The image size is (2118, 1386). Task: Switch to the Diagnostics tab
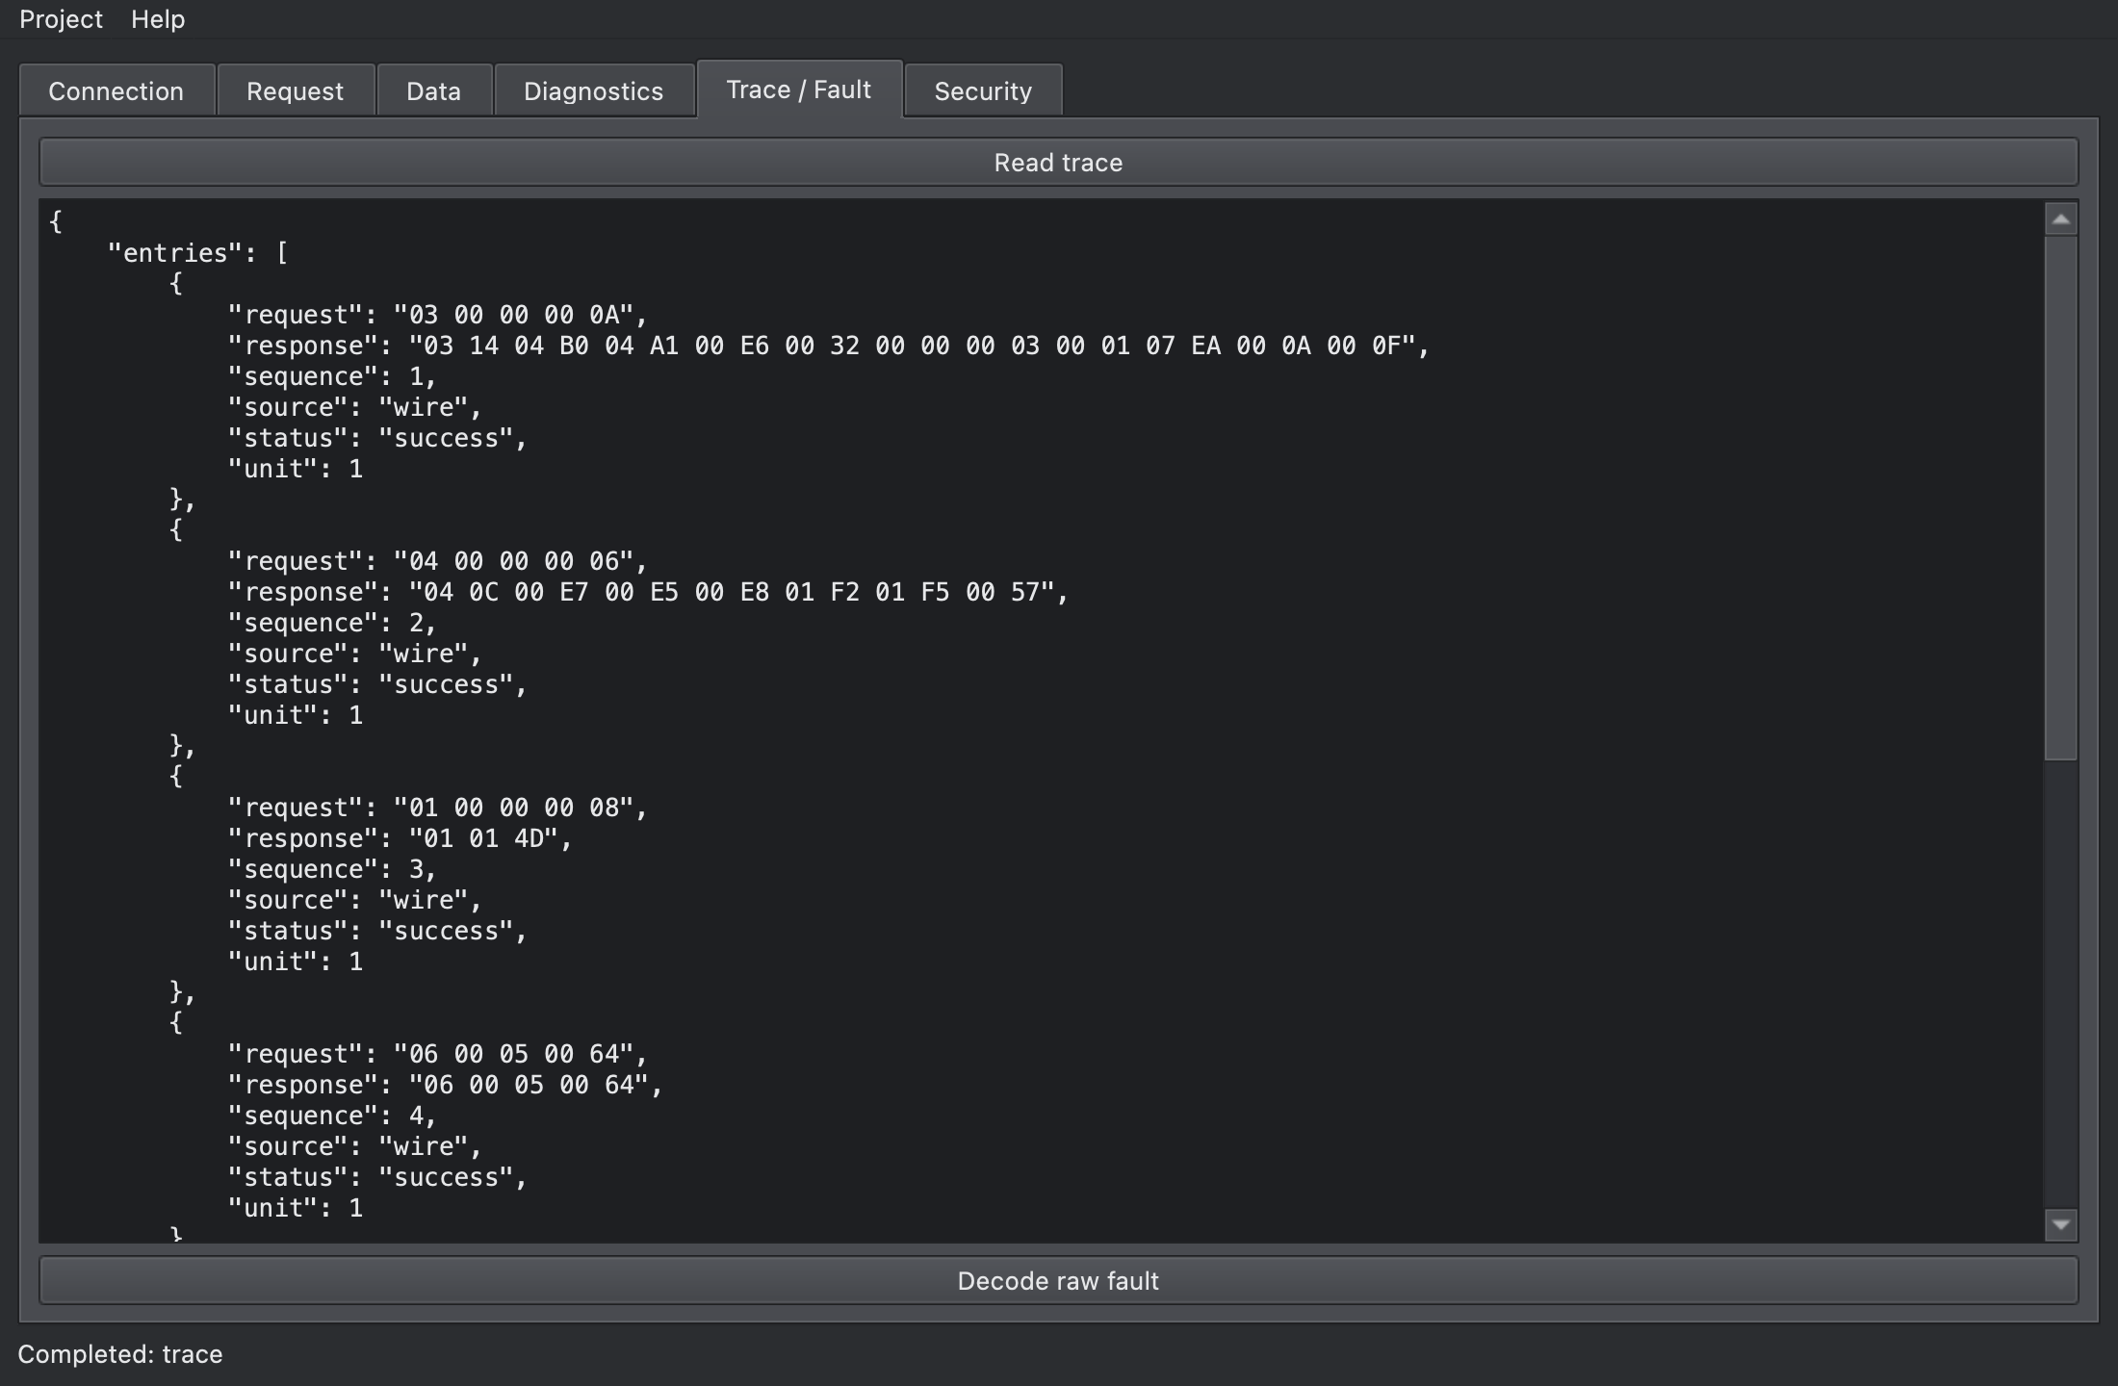594,91
